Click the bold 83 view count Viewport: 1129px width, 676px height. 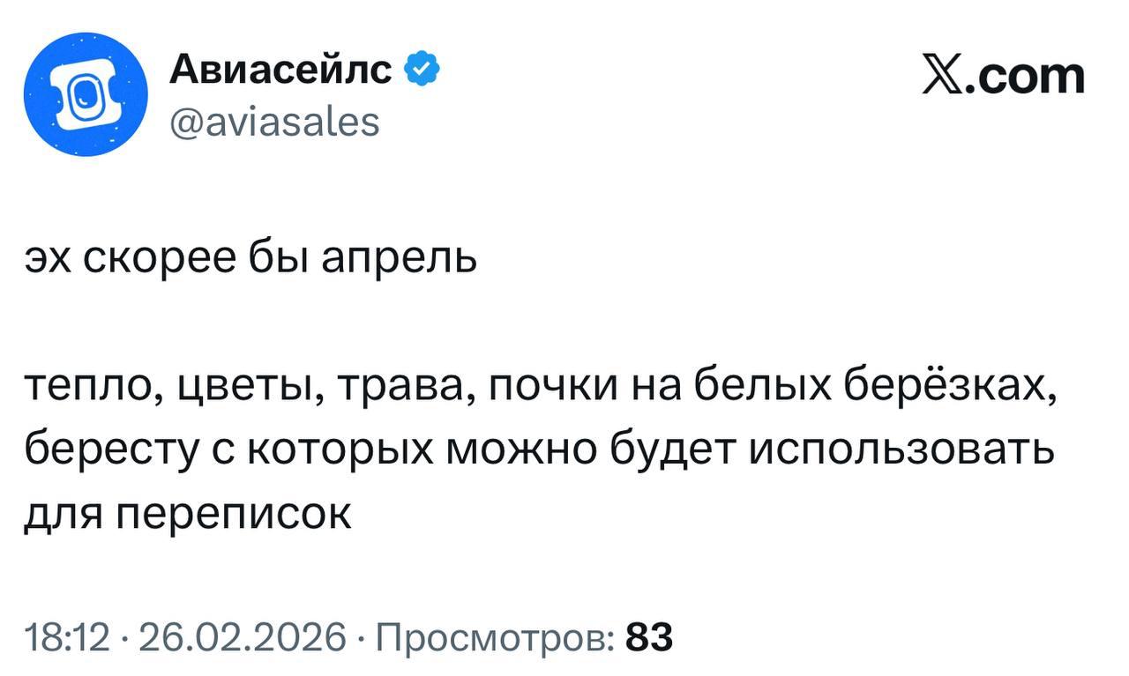click(649, 635)
